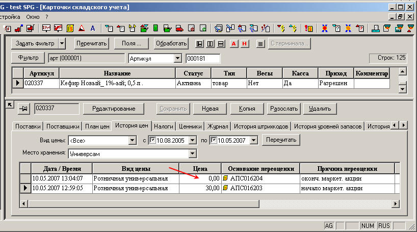Click the price history horizontal scrollbar thumb
Image resolution: width=417 pixels, height=232 pixels.
(144, 204)
